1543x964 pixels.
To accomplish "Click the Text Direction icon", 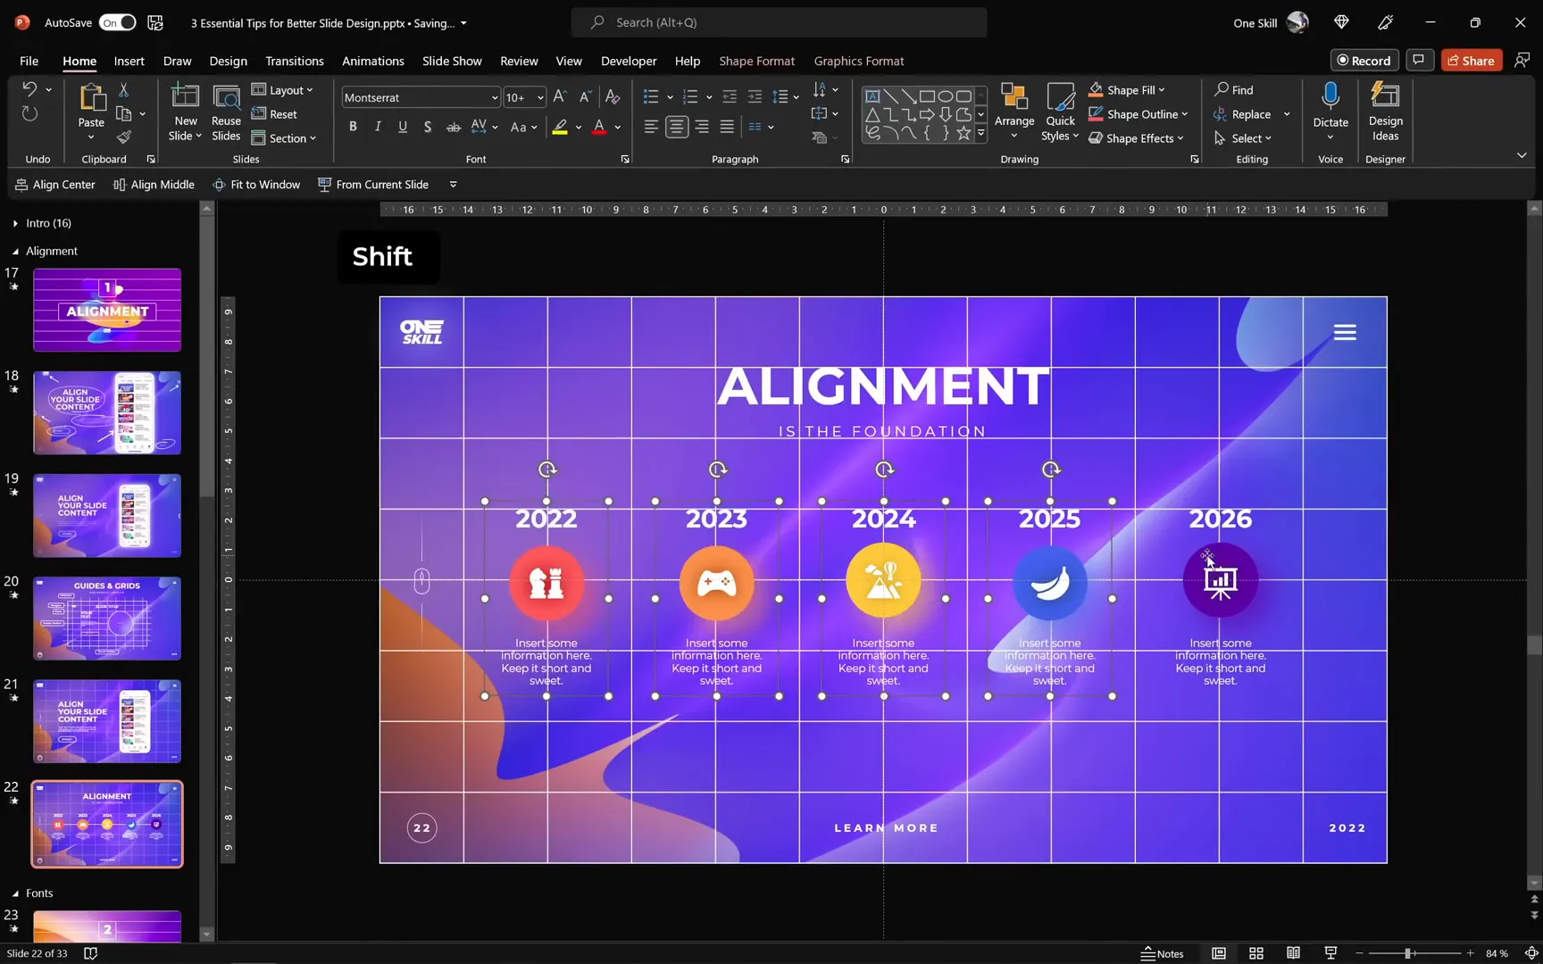I will pyautogui.click(x=819, y=89).
